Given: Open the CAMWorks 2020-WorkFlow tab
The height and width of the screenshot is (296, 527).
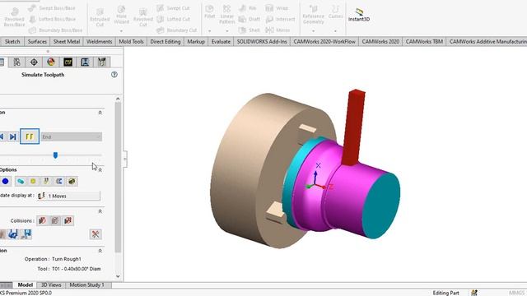Looking at the screenshot, I should coord(324,42).
